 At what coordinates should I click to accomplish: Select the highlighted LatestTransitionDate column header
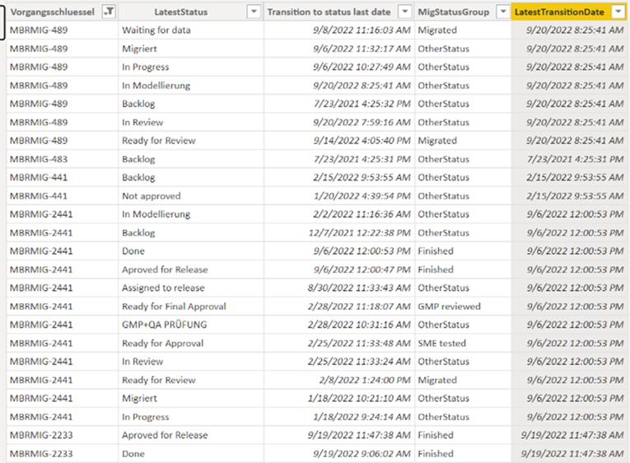coord(559,12)
